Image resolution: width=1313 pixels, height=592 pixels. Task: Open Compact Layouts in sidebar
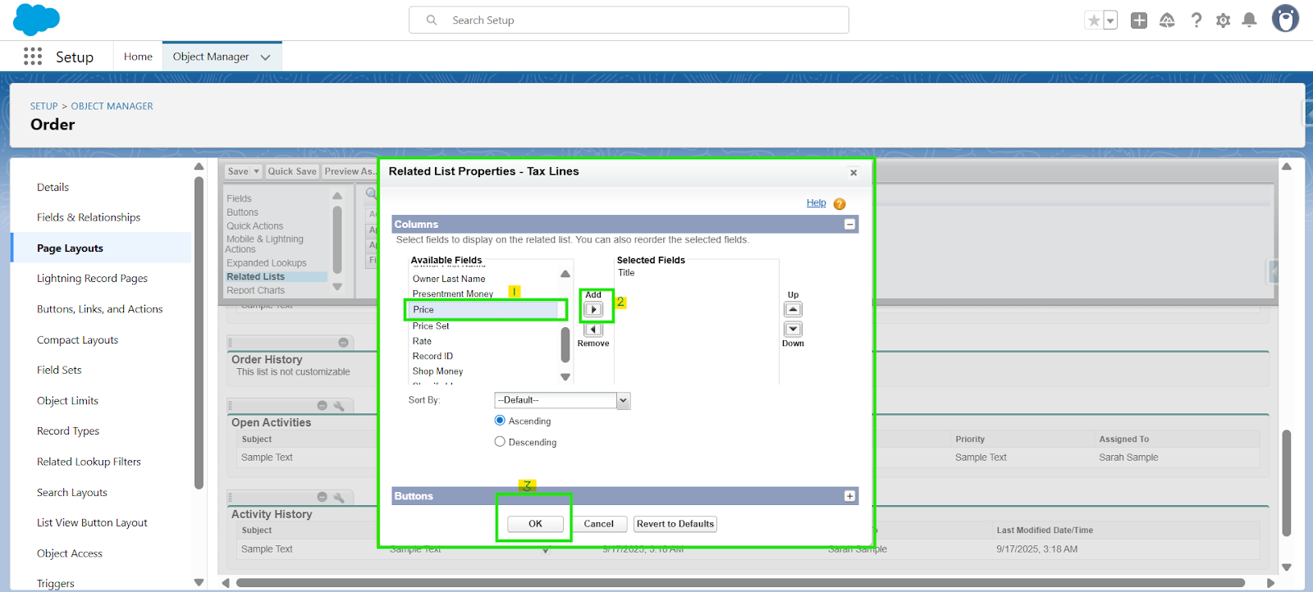click(x=77, y=340)
